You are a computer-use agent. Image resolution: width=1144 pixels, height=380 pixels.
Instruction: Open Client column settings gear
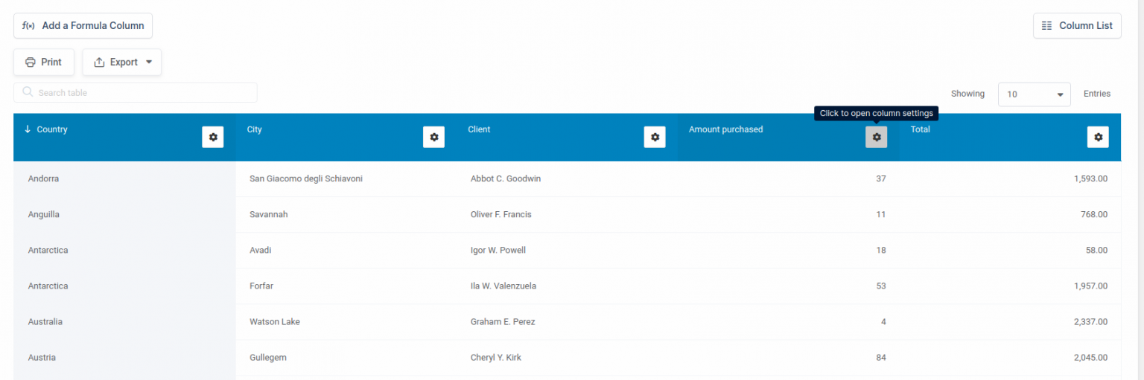point(655,137)
